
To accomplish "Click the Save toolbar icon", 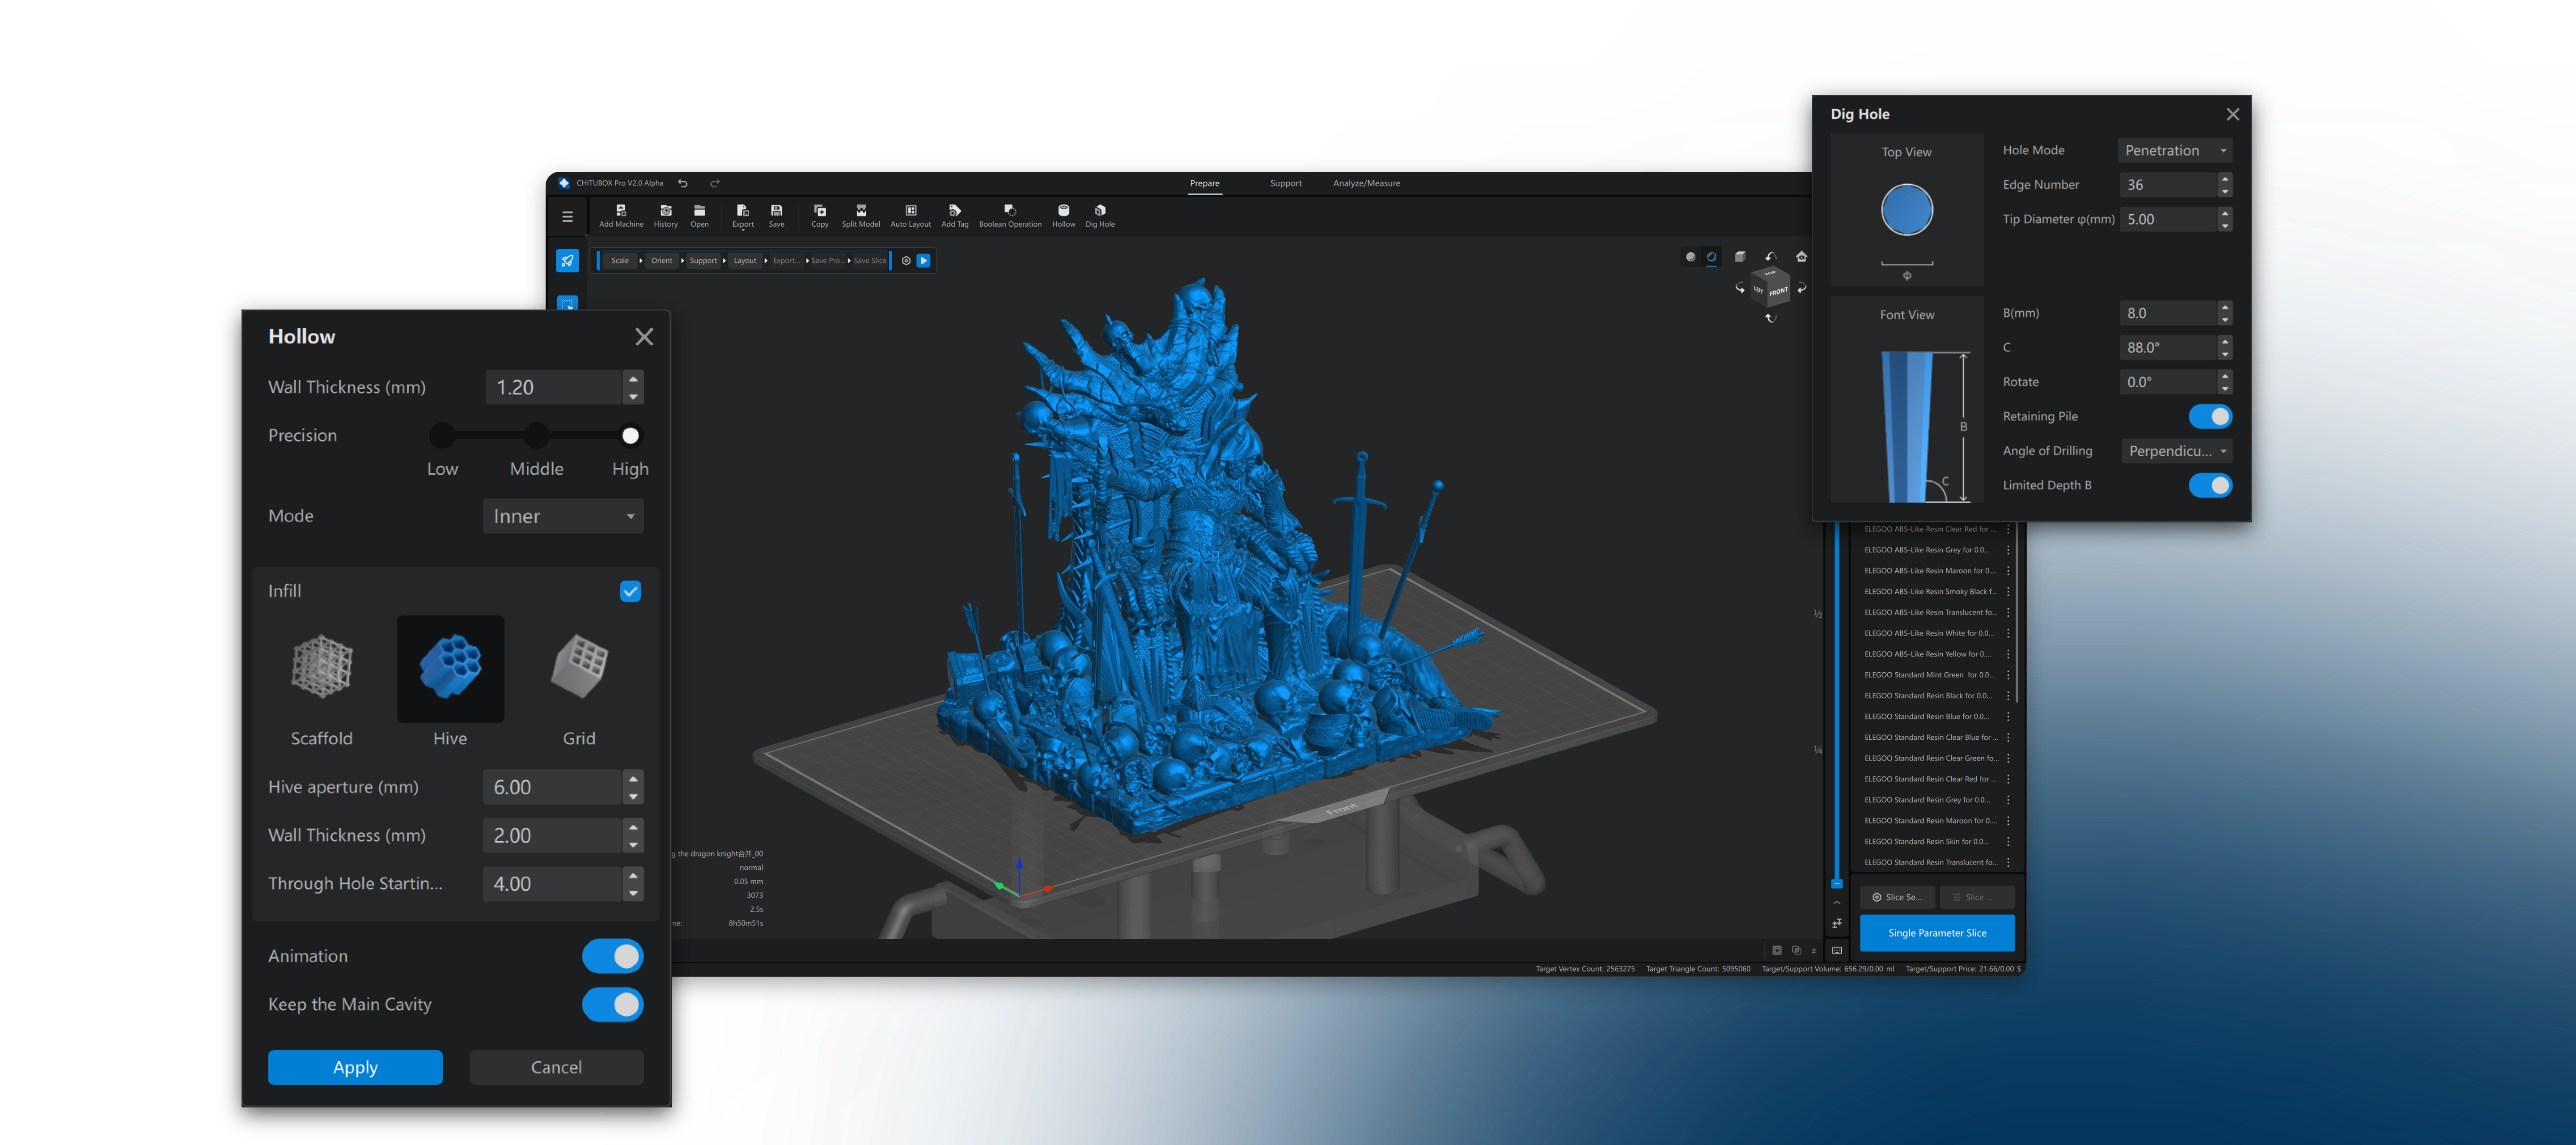I will click(777, 215).
